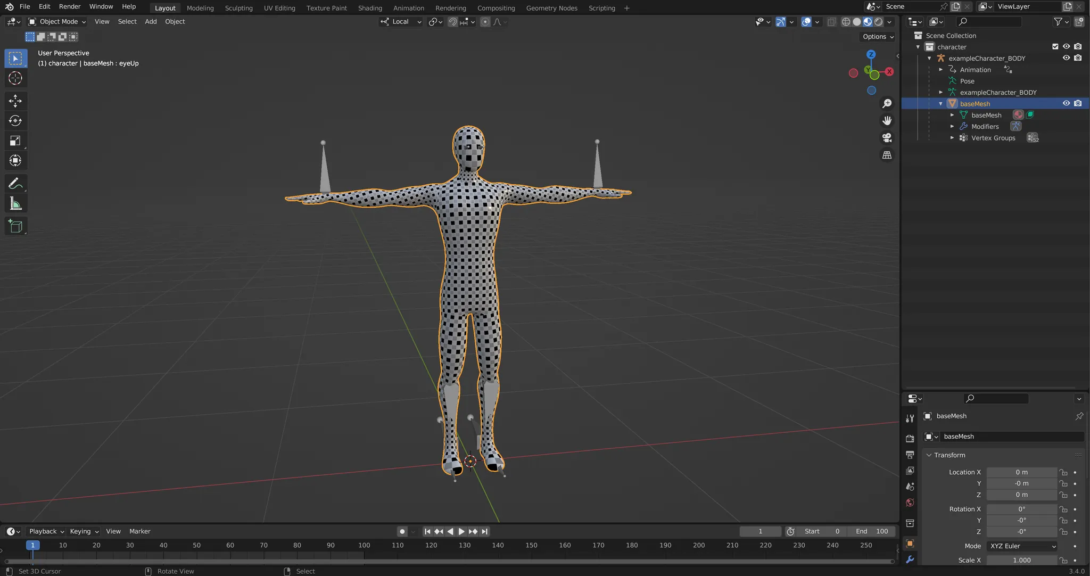Switch to the Sculpting workspace tab
This screenshot has height=576, width=1090.
(238, 8)
